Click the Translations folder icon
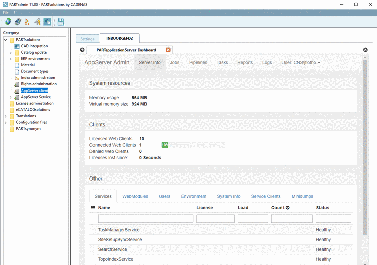 12,116
